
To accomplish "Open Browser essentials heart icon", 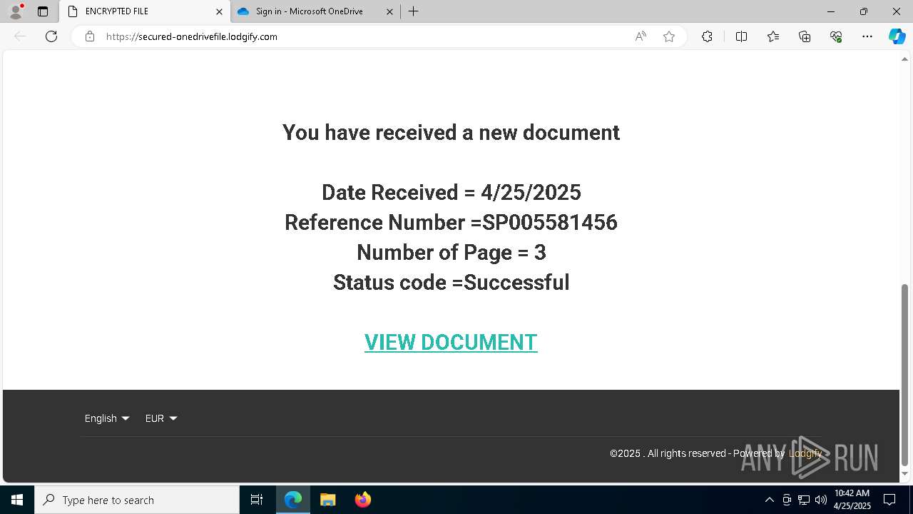I will click(x=836, y=36).
